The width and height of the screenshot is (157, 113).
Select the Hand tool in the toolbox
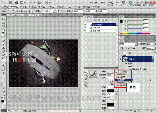point(3,91)
